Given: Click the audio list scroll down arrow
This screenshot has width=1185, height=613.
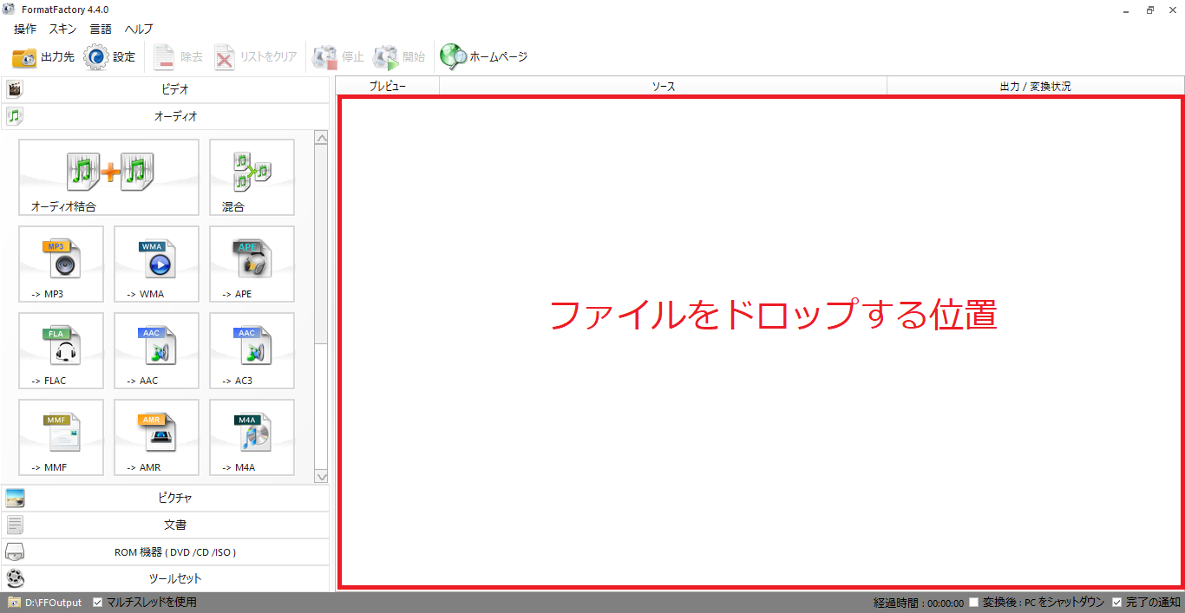Looking at the screenshot, I should (321, 476).
